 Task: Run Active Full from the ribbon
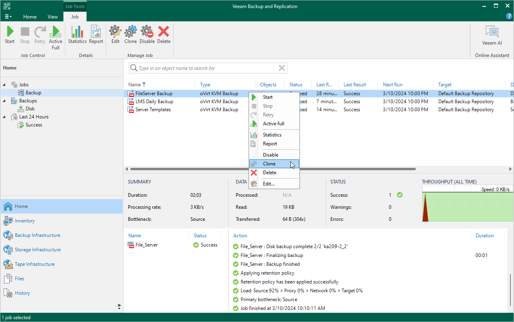point(56,38)
